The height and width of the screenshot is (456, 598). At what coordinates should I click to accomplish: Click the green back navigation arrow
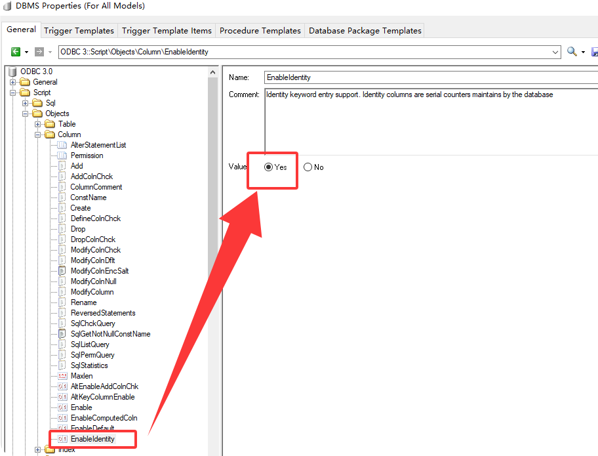16,52
